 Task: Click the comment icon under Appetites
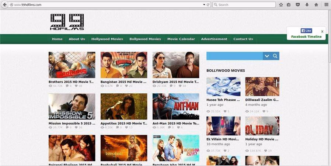[x=118, y=128]
